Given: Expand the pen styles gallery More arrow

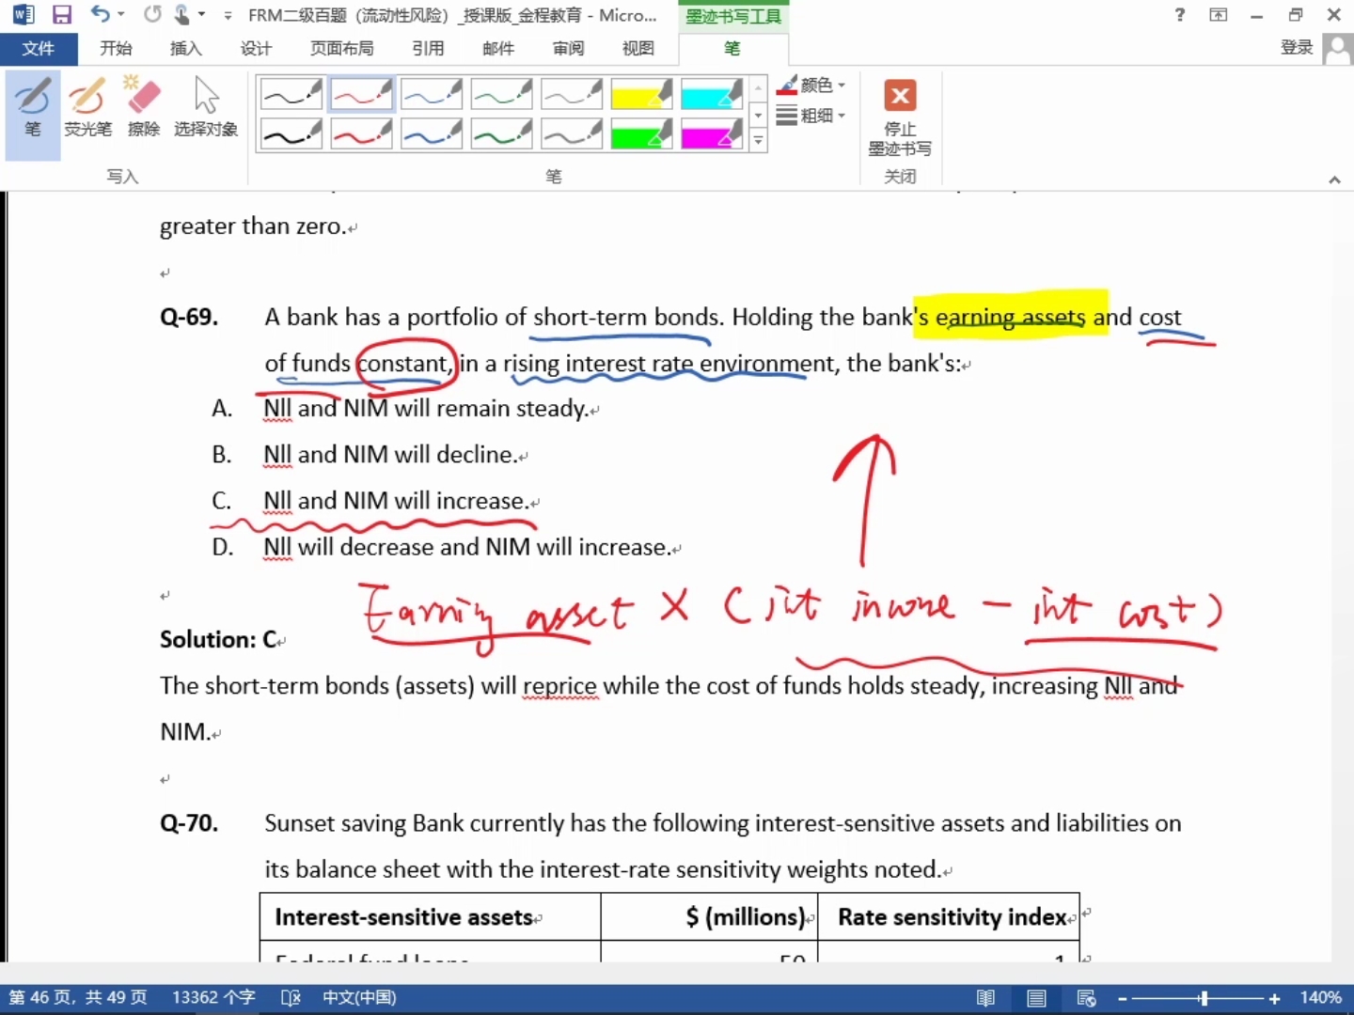Looking at the screenshot, I should coord(759,141).
